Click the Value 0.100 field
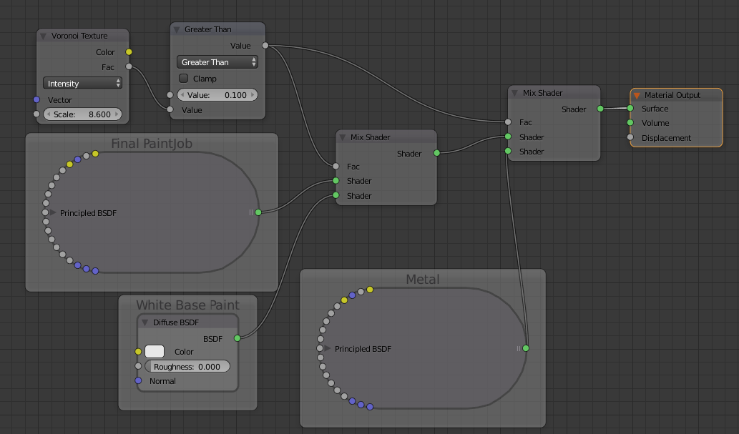739x434 pixels. point(217,94)
